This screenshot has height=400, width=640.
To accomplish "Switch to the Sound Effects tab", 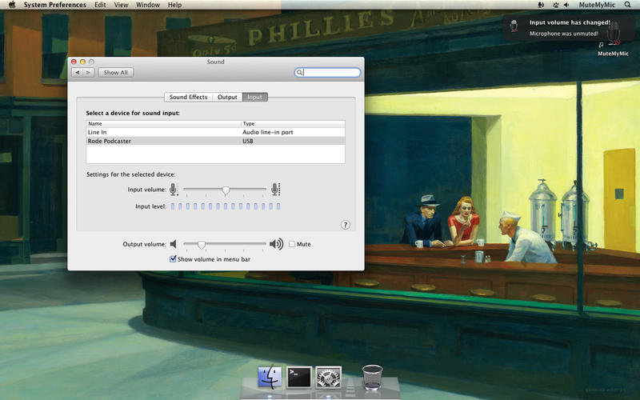I will pos(188,97).
